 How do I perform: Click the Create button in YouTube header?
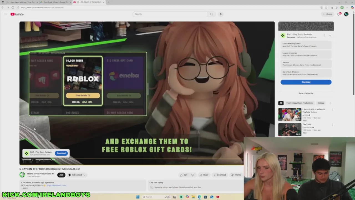click(x=328, y=14)
